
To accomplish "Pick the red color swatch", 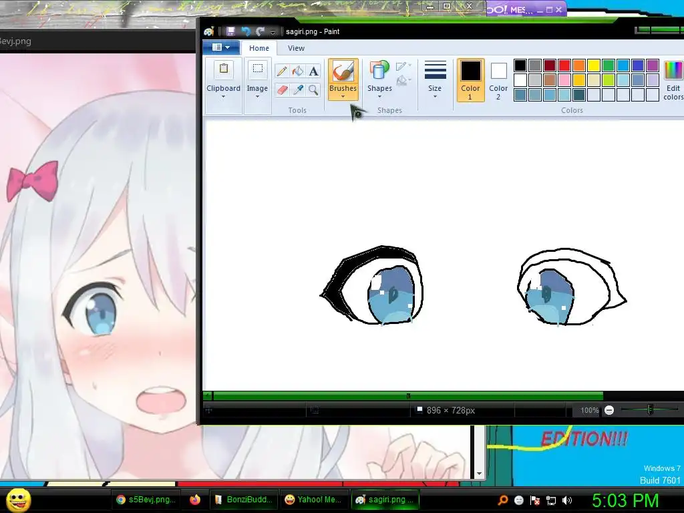I will pos(564,65).
